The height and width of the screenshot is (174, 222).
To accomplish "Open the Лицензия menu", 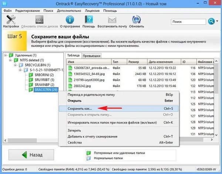I will [x=92, y=11].
